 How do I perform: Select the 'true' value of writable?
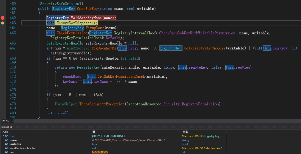click(x=94, y=144)
